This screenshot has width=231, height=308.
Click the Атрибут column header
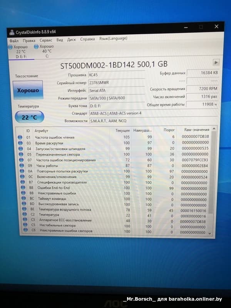tap(41, 131)
